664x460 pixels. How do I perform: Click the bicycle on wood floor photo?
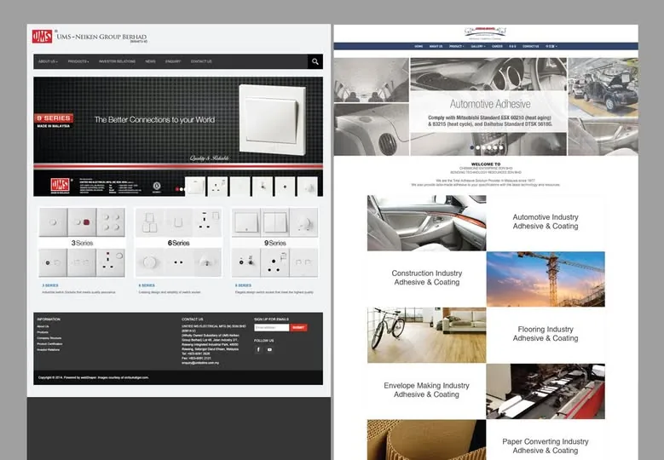pyautogui.click(x=426, y=335)
